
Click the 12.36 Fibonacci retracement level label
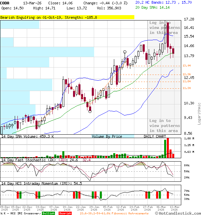[x=187, y=74]
